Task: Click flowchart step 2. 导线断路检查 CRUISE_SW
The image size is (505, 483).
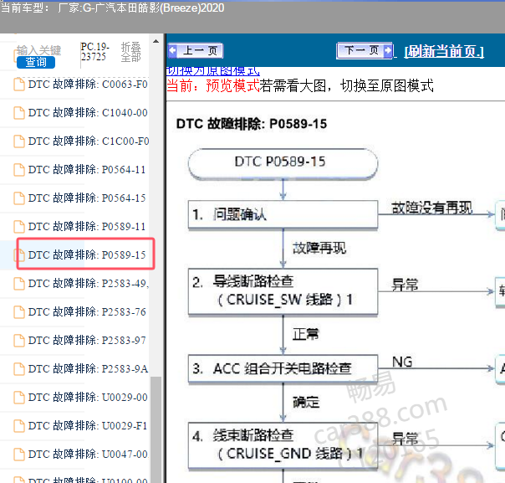Action: pyautogui.click(x=283, y=291)
